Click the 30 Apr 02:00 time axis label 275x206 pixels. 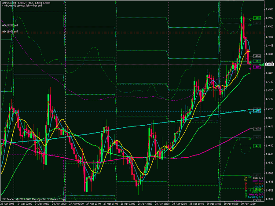(x=231, y=204)
